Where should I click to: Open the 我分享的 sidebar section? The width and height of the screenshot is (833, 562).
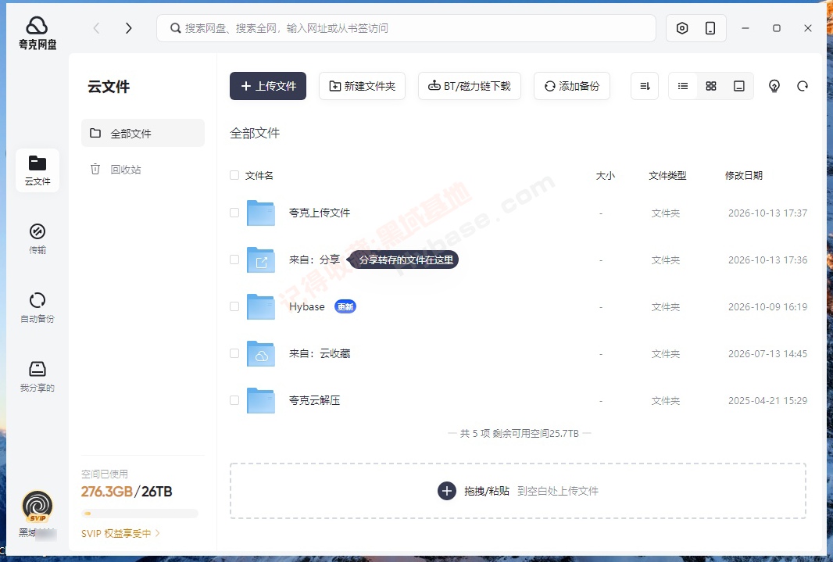coord(38,377)
